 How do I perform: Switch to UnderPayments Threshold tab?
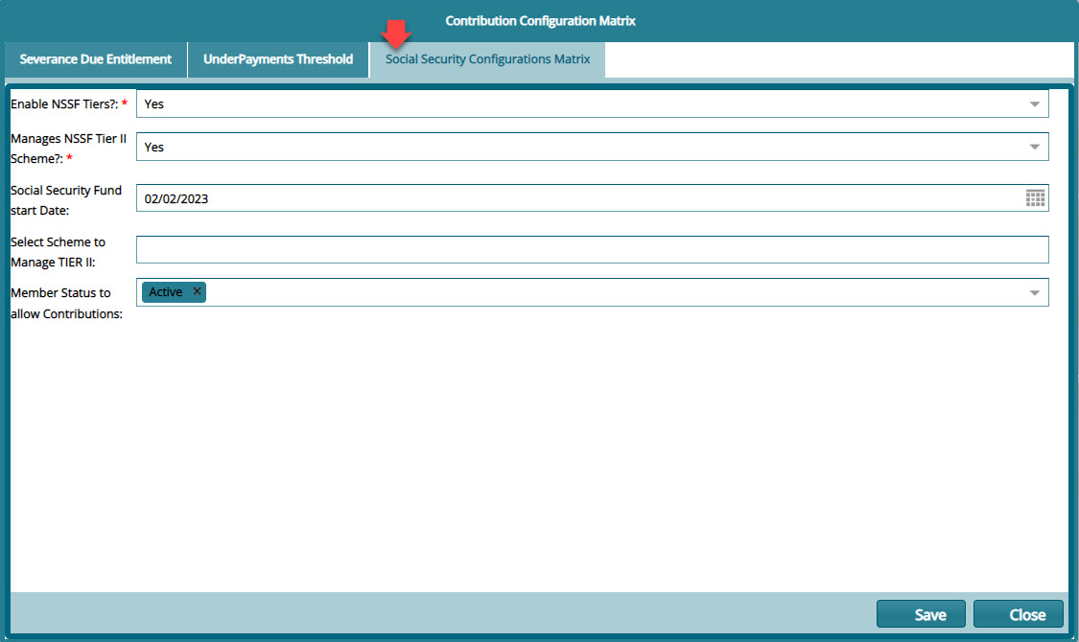click(x=278, y=59)
